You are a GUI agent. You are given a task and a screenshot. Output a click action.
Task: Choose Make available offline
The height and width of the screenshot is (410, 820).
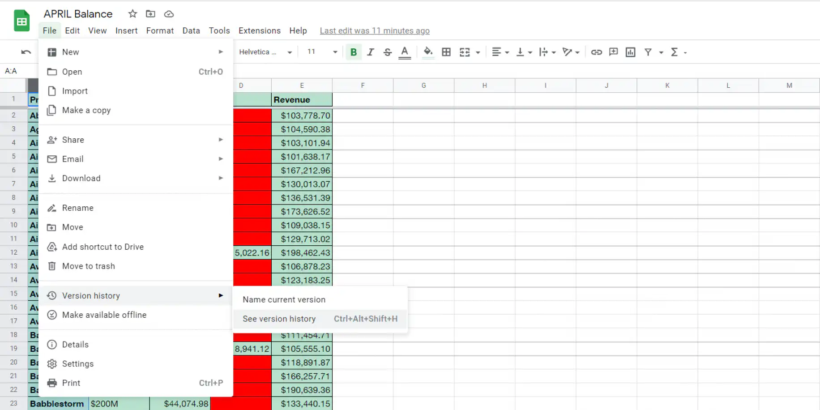point(136,315)
